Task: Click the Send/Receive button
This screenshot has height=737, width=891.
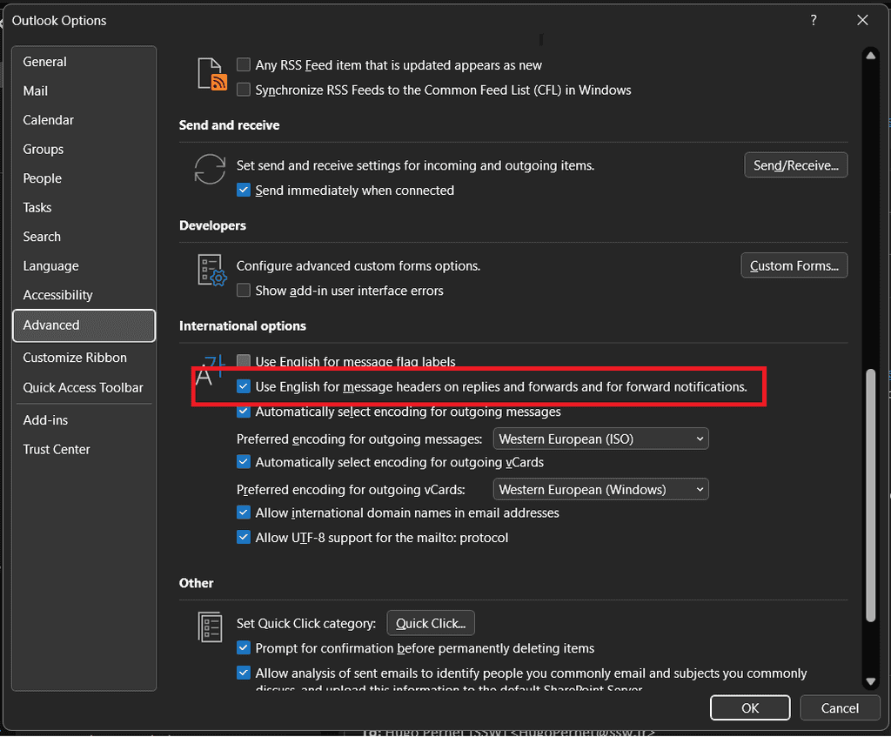Action: pos(794,164)
